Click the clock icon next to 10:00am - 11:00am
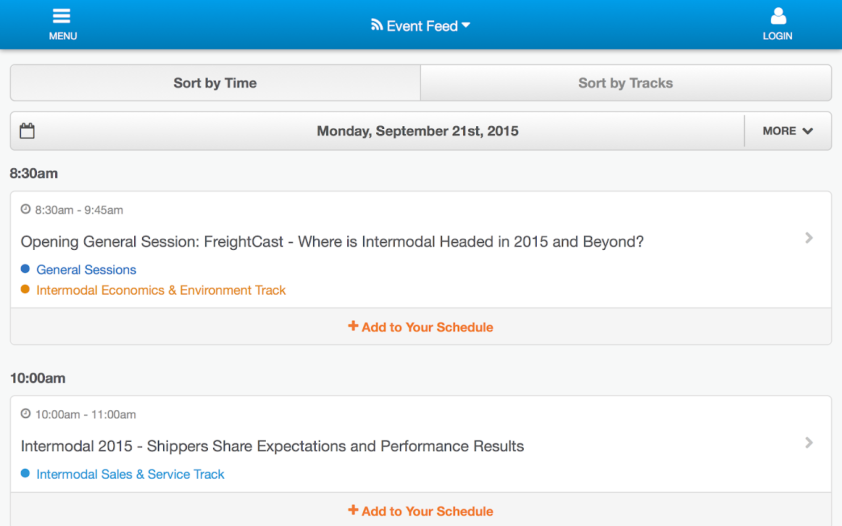Viewport: 842px width, 526px height. coord(26,414)
